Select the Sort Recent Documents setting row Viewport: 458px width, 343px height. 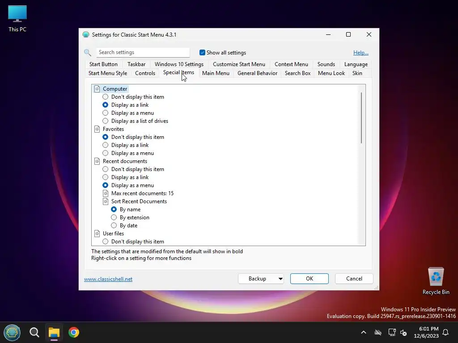click(139, 201)
